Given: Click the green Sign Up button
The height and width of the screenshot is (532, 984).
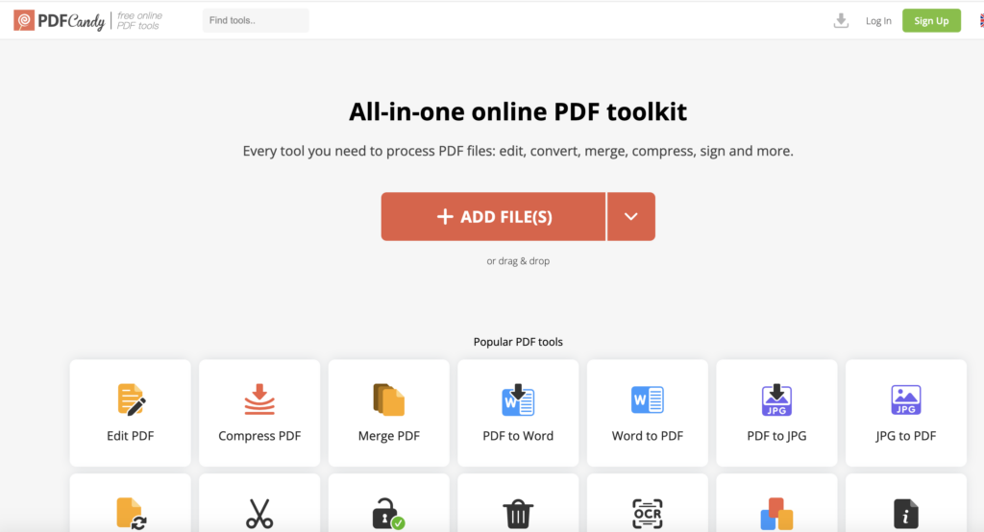Looking at the screenshot, I should tap(931, 21).
